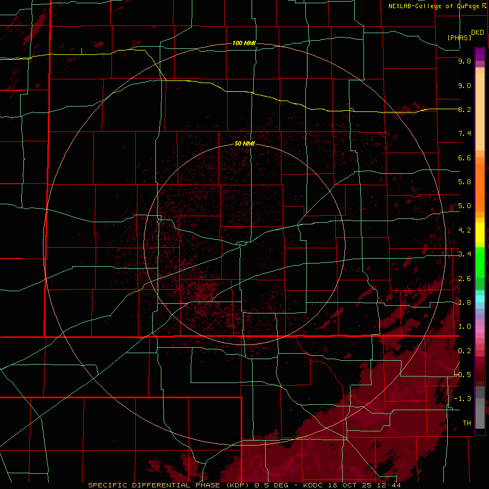The height and width of the screenshot is (489, 489).
Task: Click the pink segment of the color bar
Action: coord(480,329)
